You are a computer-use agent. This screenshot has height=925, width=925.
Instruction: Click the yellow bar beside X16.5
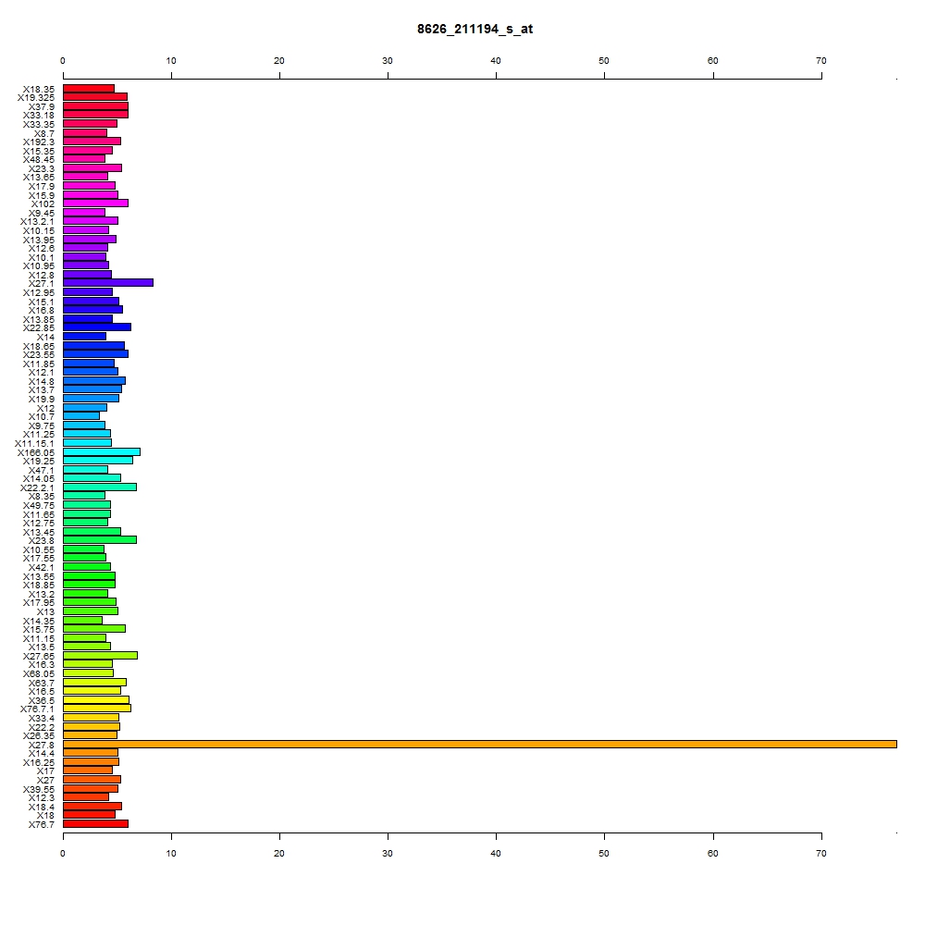92,690
